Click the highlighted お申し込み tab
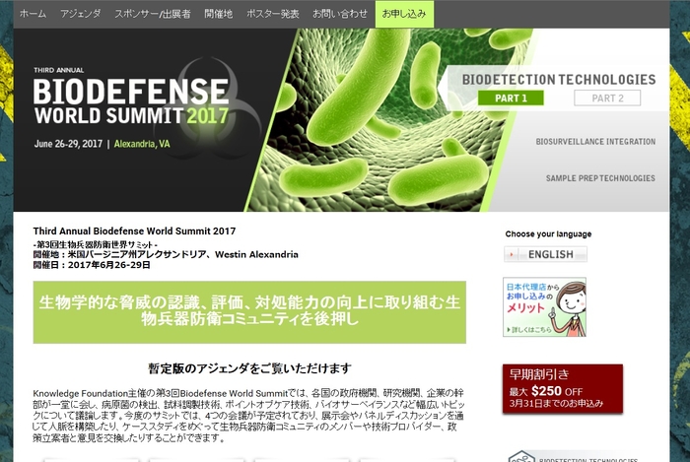This screenshot has height=462, width=690. pyautogui.click(x=404, y=14)
